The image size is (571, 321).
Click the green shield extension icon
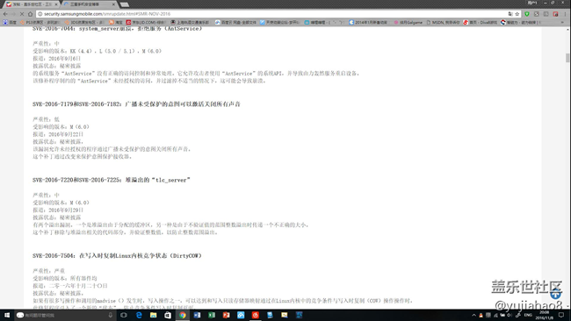pos(527,14)
